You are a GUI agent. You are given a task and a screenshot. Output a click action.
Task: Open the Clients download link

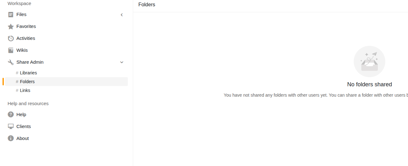pos(24,126)
